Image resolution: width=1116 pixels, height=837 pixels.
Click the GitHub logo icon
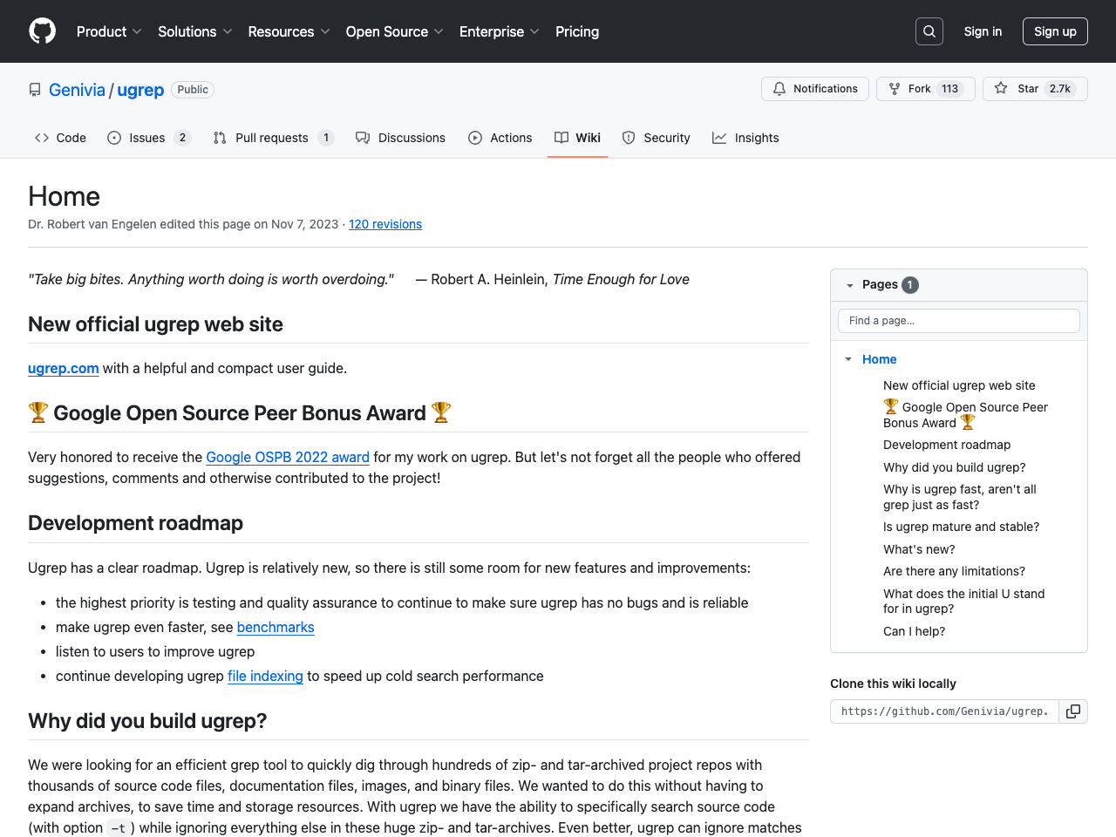coord(43,31)
